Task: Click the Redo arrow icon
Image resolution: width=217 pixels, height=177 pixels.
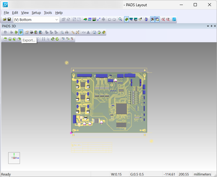Action: pos(114,19)
